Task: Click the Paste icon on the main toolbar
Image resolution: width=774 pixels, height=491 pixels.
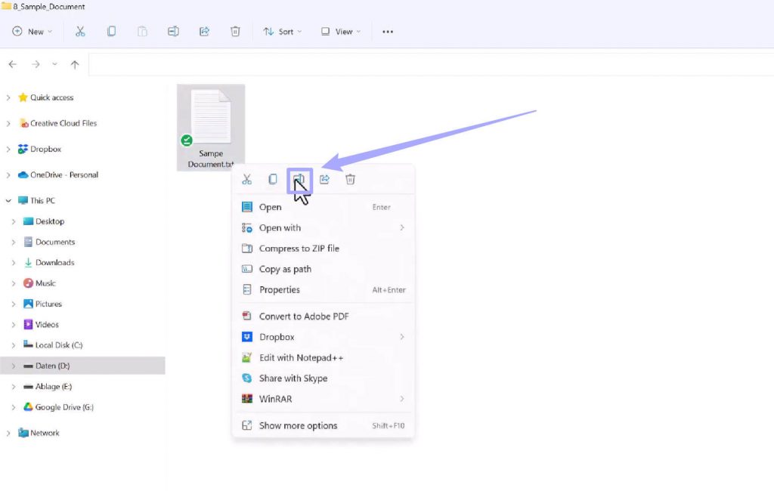Action: click(142, 31)
